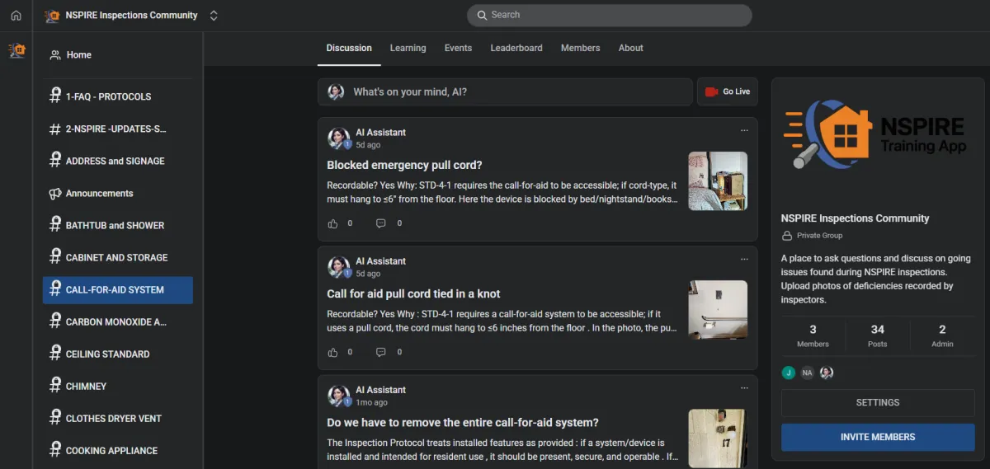Image resolution: width=990 pixels, height=469 pixels.
Task: Click the "What's on your mind, AI?" composer
Action: [505, 91]
